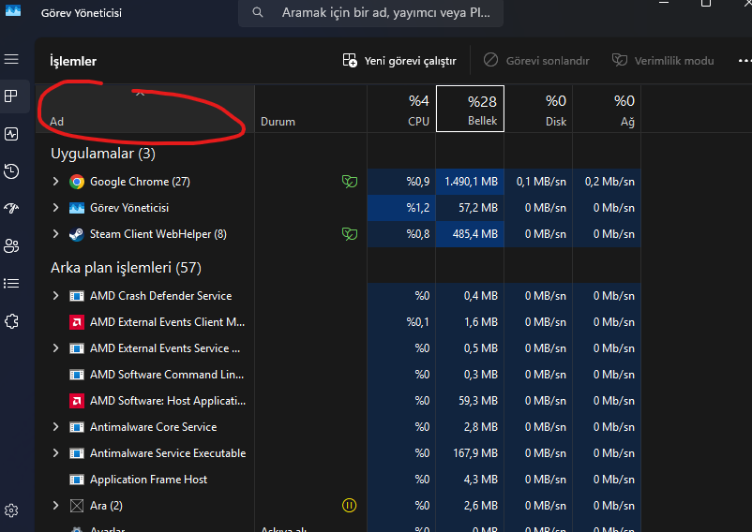This screenshot has height=532, width=752.
Task: Click Task Manager title bar app icon
Action: 13,10
